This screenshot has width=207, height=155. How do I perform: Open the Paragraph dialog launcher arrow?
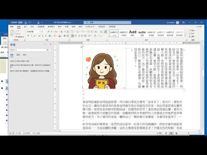107,40
